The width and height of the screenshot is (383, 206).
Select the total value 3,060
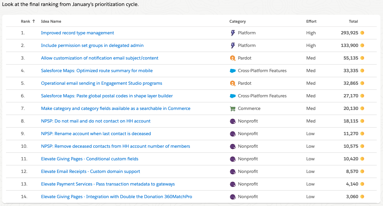352,197
